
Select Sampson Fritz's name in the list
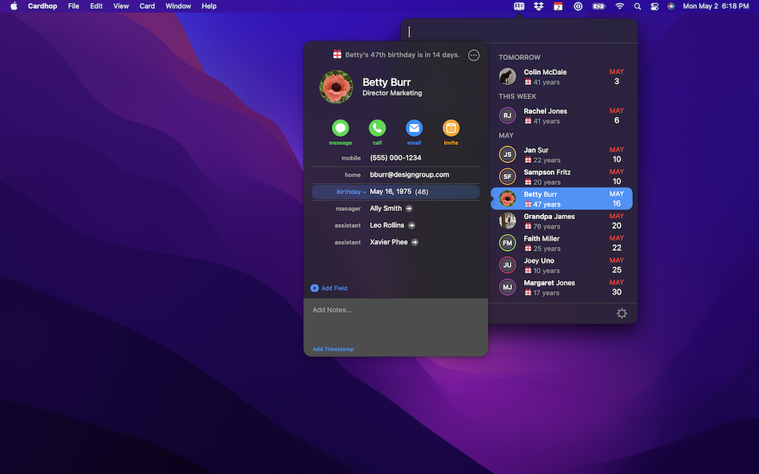[x=547, y=173]
